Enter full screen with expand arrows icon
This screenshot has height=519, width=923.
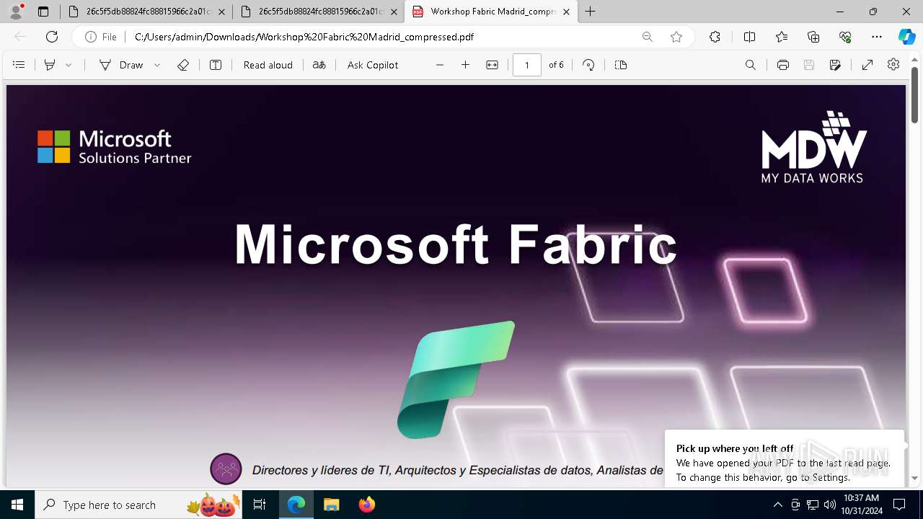867,65
